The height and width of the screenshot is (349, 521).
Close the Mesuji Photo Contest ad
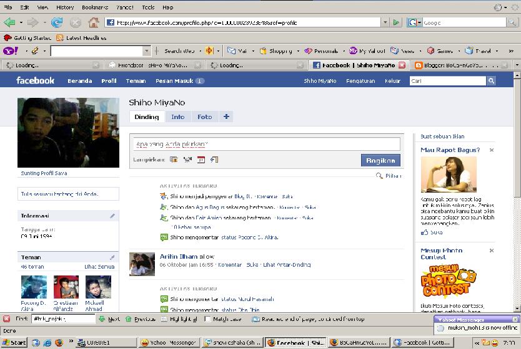tap(492, 251)
